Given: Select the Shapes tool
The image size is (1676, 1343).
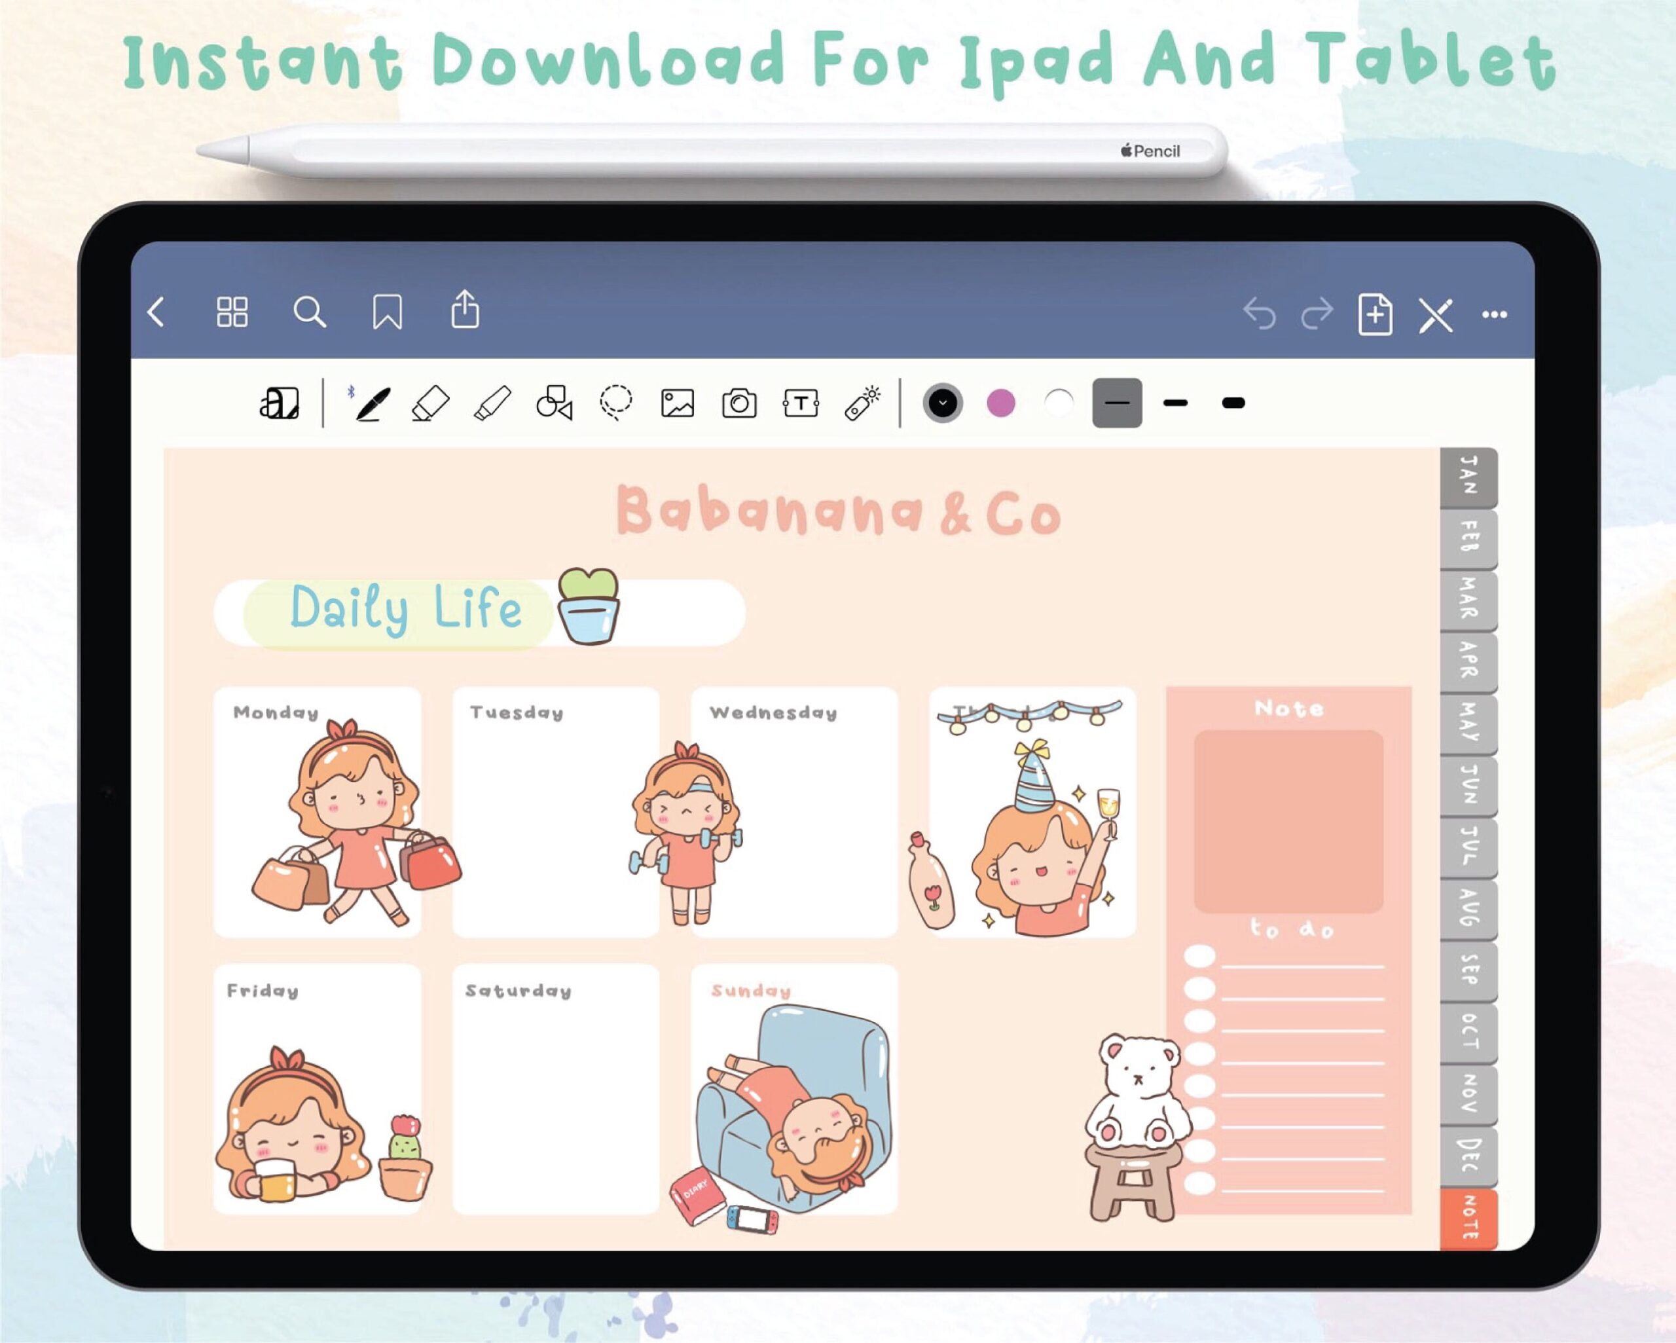Looking at the screenshot, I should point(555,403).
